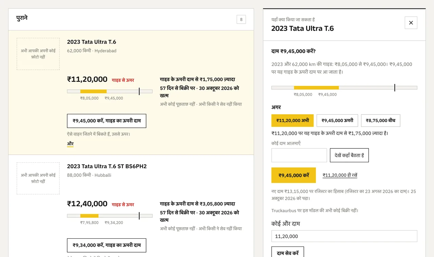Click the गाइड से ऊपर label beside ₹11,20,000
Screen dimensions: 434x257
pos(123,80)
